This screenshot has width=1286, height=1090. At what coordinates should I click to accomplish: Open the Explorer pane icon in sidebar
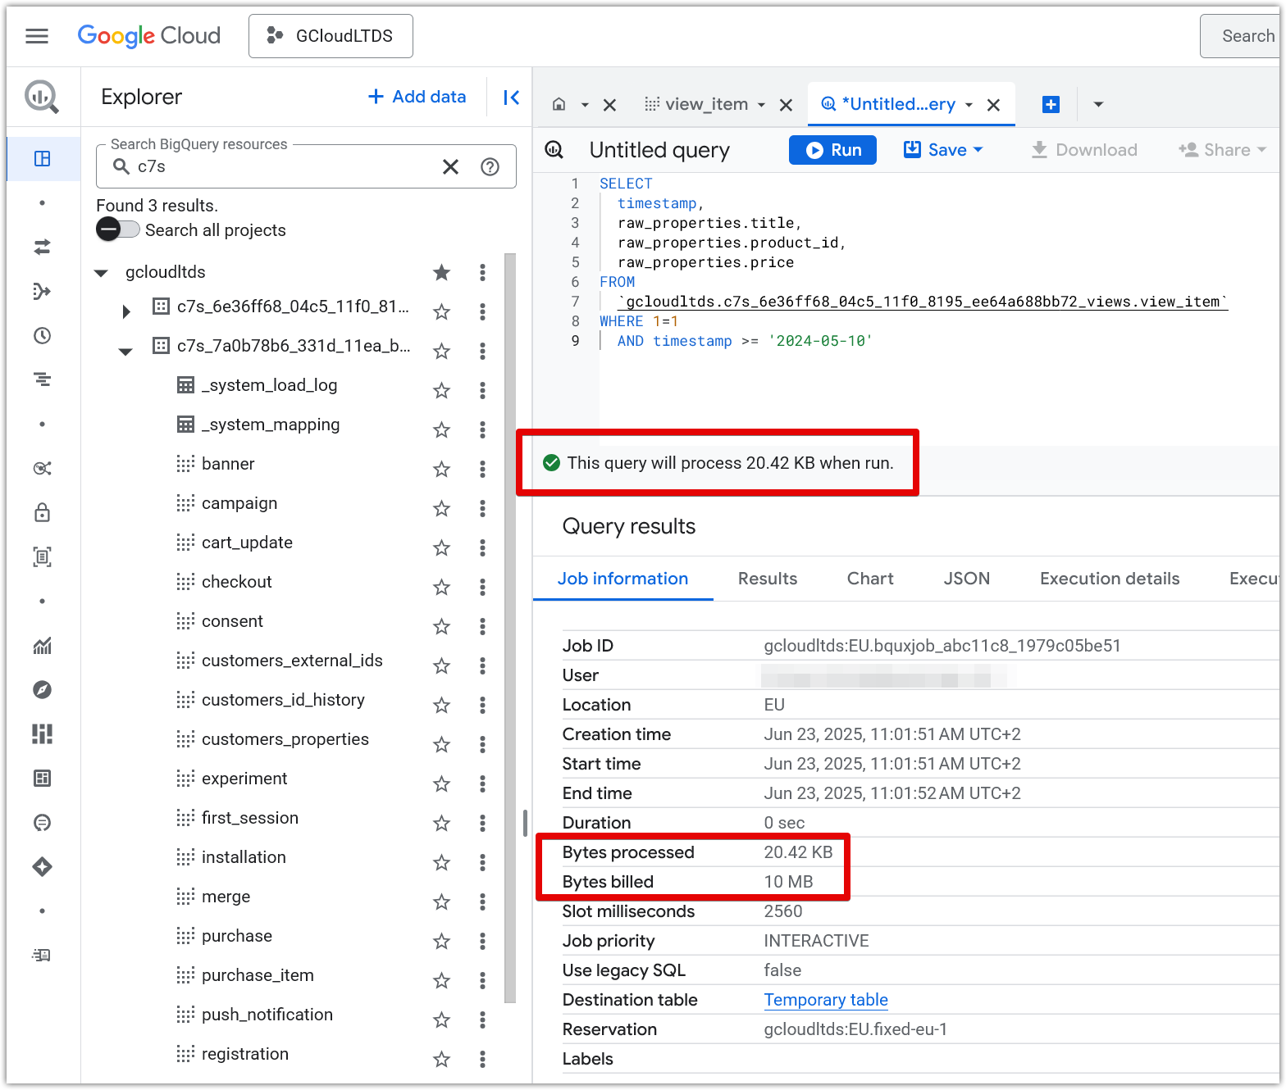[43, 158]
